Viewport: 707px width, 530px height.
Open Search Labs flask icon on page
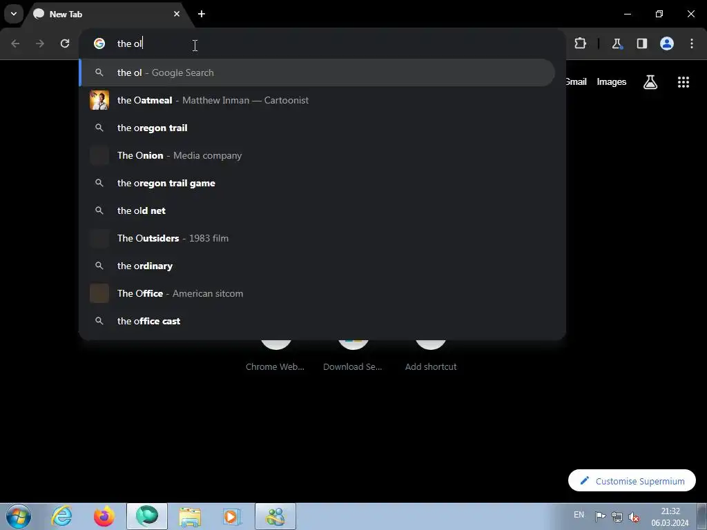[x=650, y=81]
